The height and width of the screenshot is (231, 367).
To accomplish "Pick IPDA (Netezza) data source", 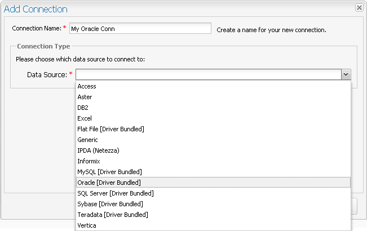I will 98,150.
